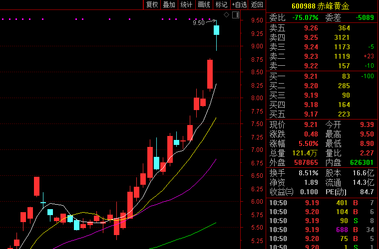Click the 总量 value 121.4万
Image resolution: width=379 pixels, height=249 pixels.
[305, 153]
